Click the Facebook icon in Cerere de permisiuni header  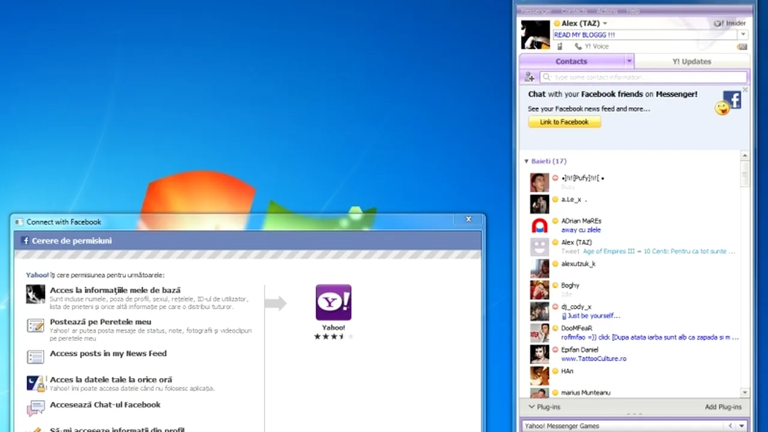[x=25, y=241]
